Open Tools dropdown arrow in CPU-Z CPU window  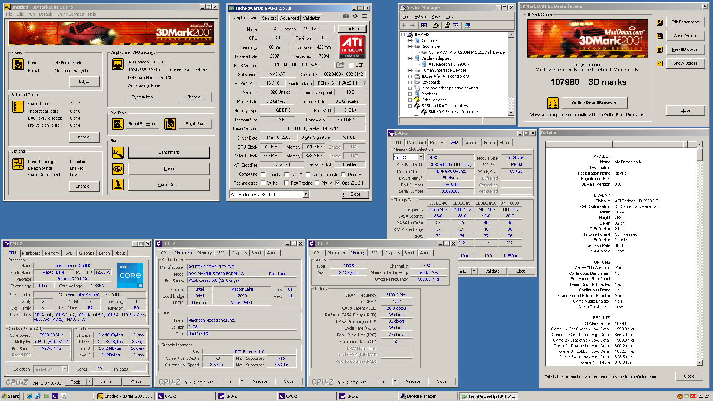89,382
